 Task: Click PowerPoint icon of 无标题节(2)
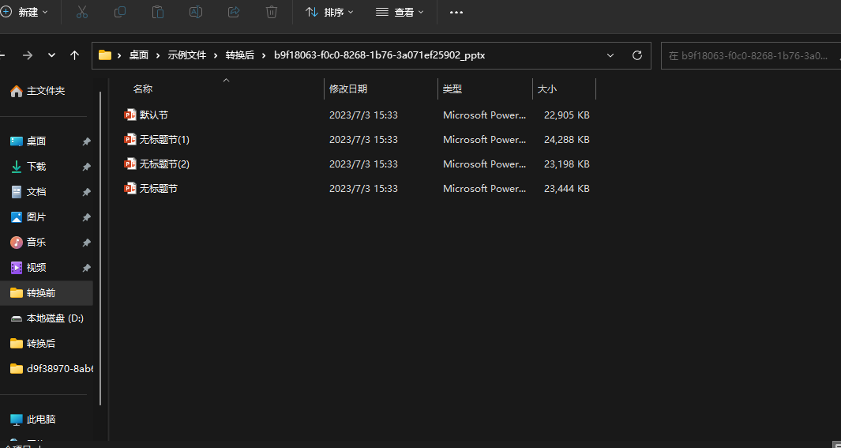(130, 164)
